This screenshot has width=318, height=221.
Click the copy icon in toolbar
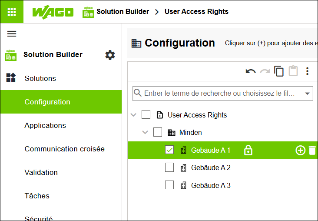279,71
